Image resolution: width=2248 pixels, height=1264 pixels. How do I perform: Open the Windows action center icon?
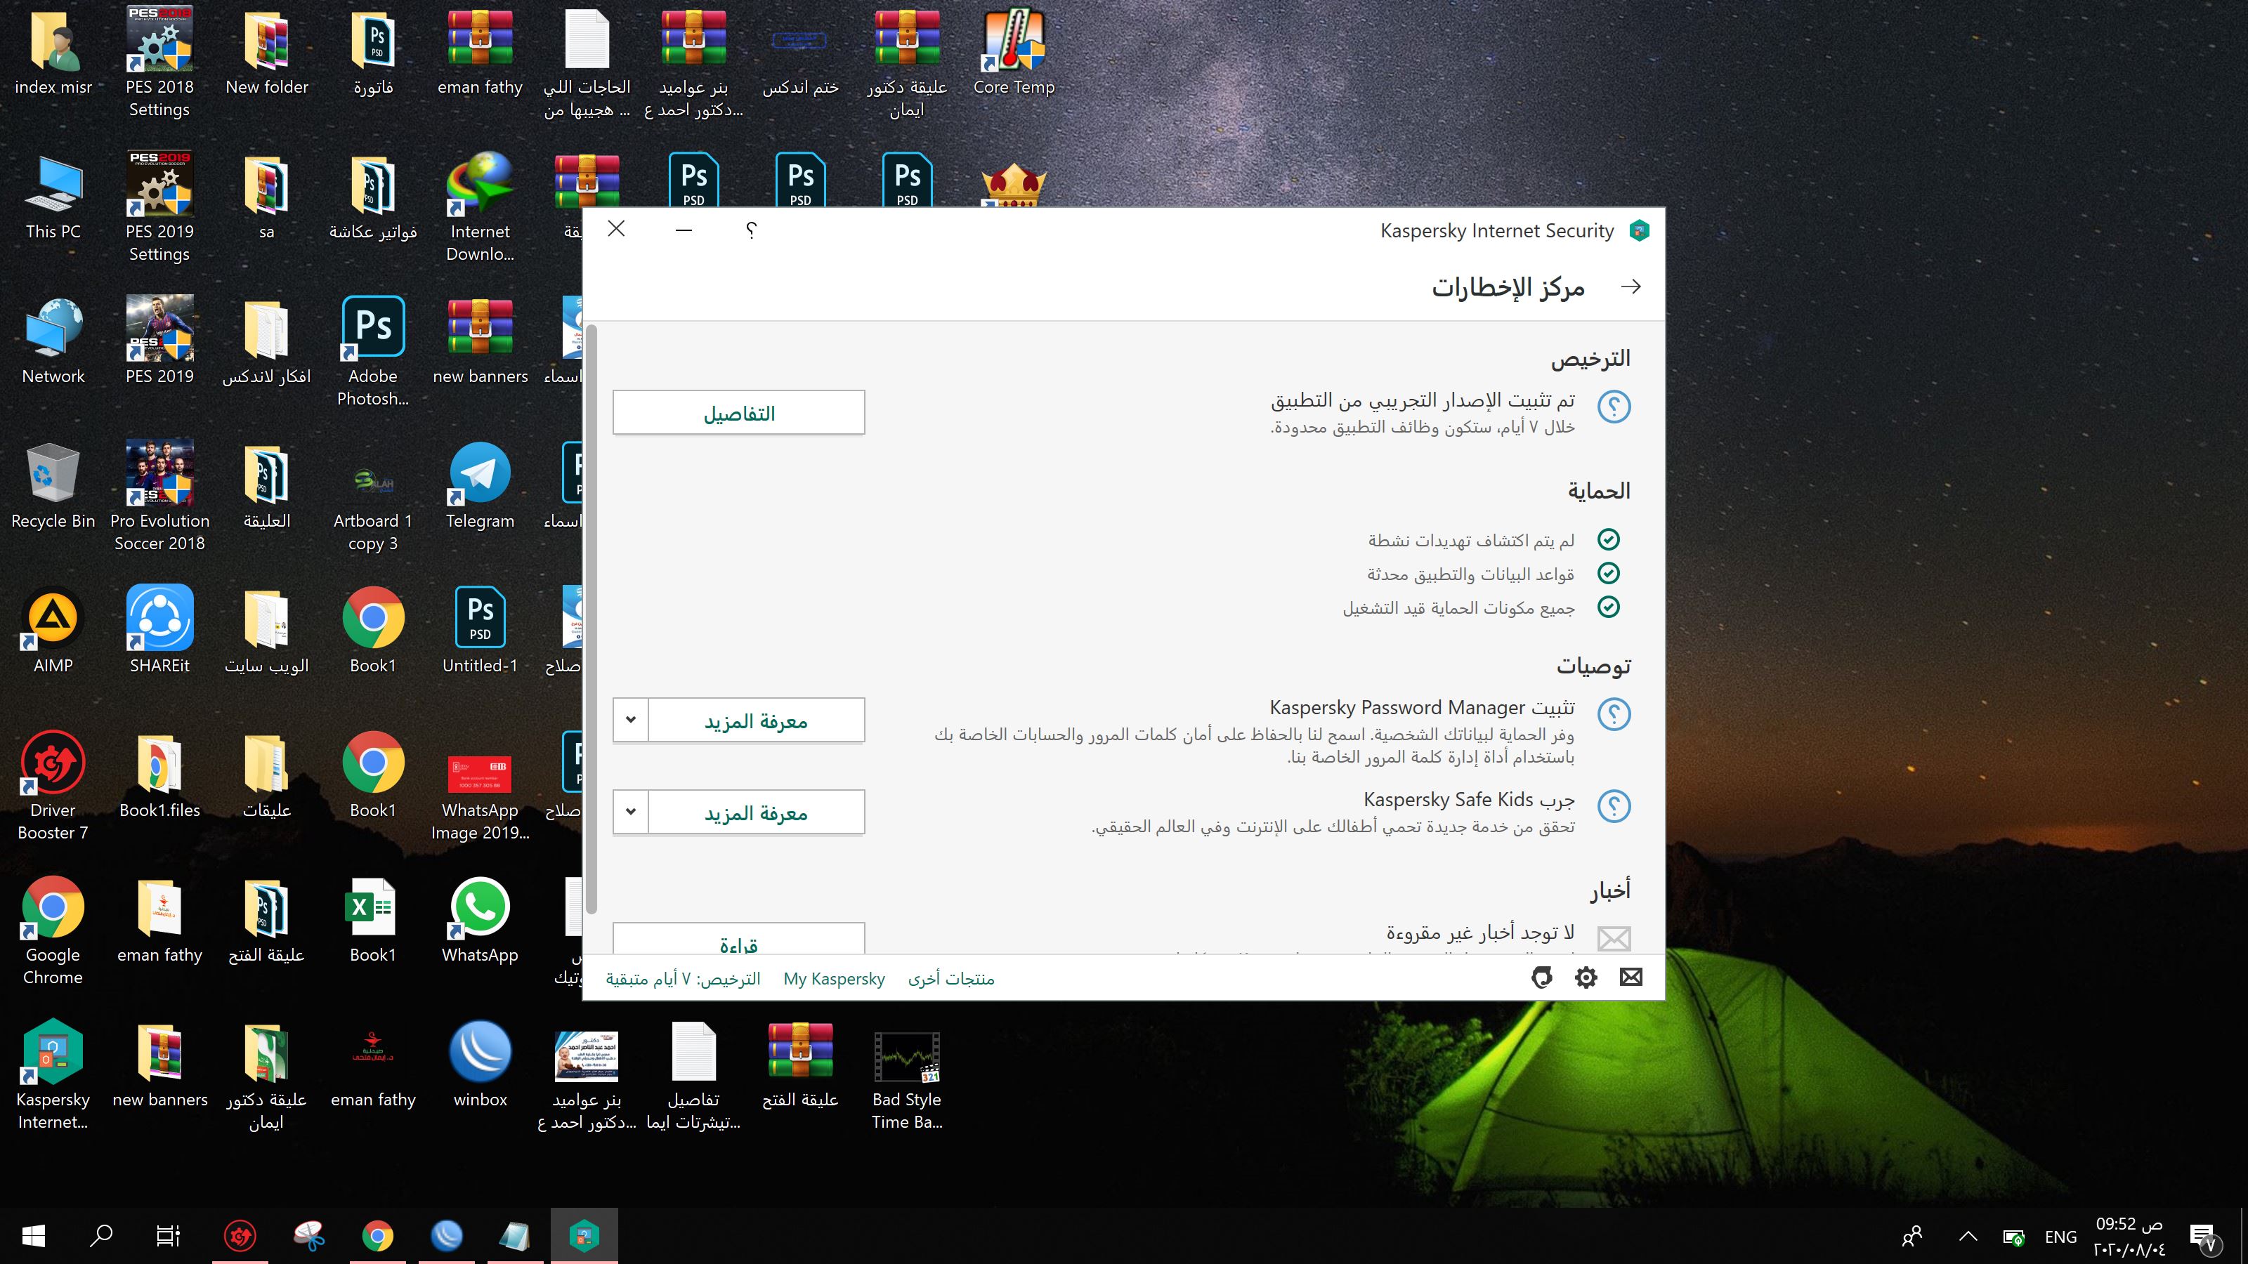click(2202, 1237)
